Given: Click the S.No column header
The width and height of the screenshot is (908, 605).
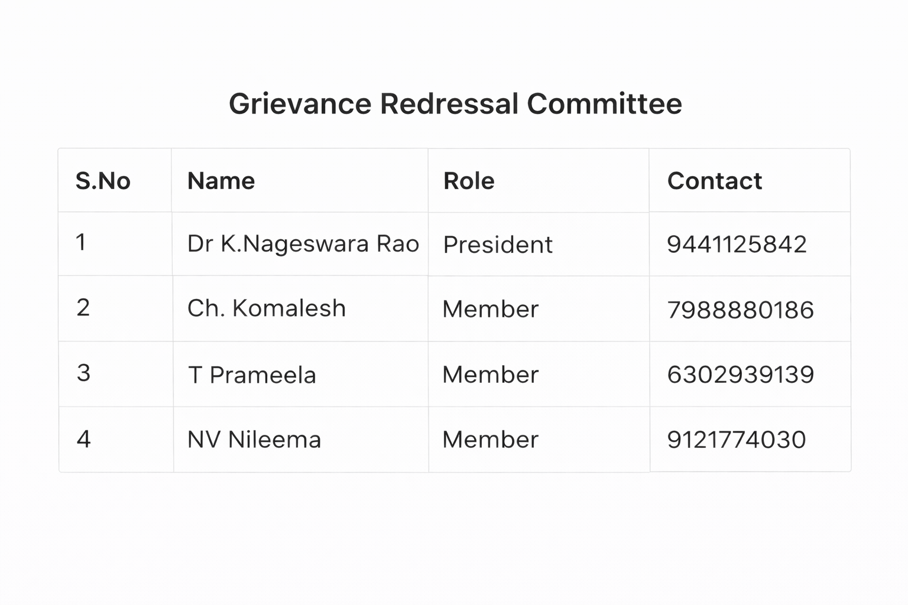Looking at the screenshot, I should [x=103, y=181].
